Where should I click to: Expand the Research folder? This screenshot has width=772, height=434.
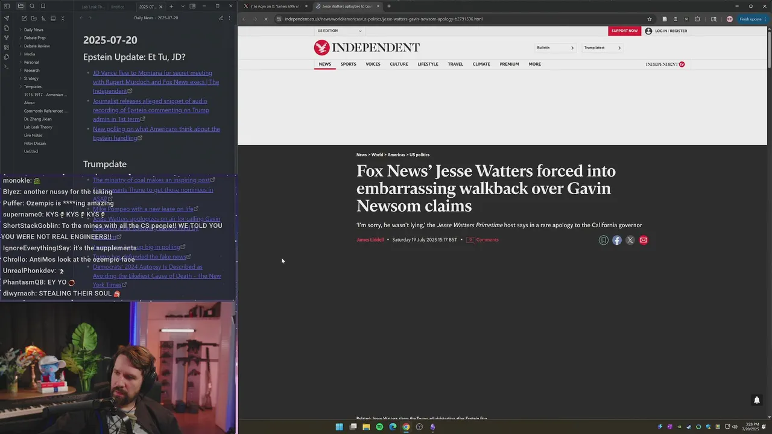coord(31,70)
